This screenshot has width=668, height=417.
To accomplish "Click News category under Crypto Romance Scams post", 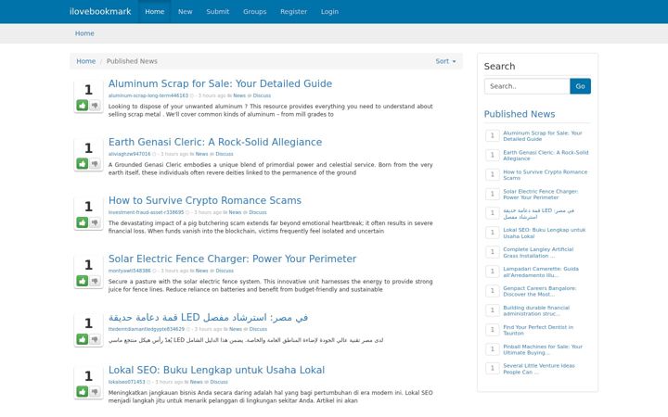I will point(235,212).
